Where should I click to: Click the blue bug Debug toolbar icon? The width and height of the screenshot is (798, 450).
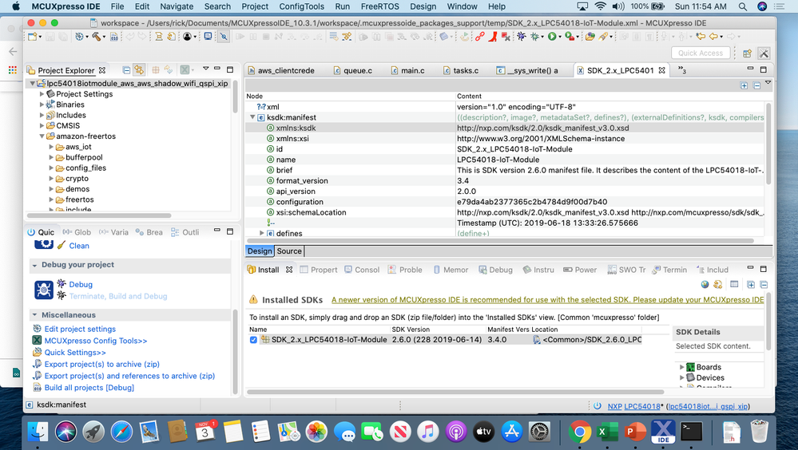[521, 37]
